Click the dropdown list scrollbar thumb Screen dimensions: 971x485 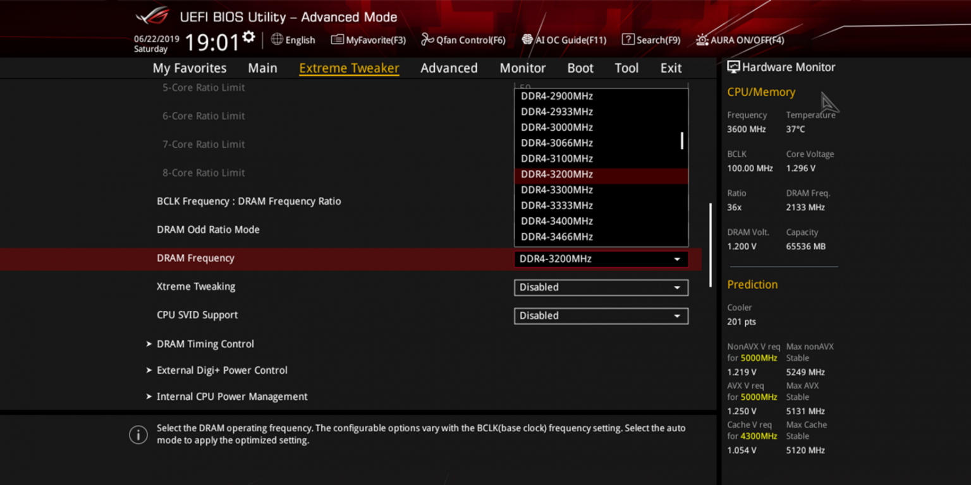(x=682, y=140)
